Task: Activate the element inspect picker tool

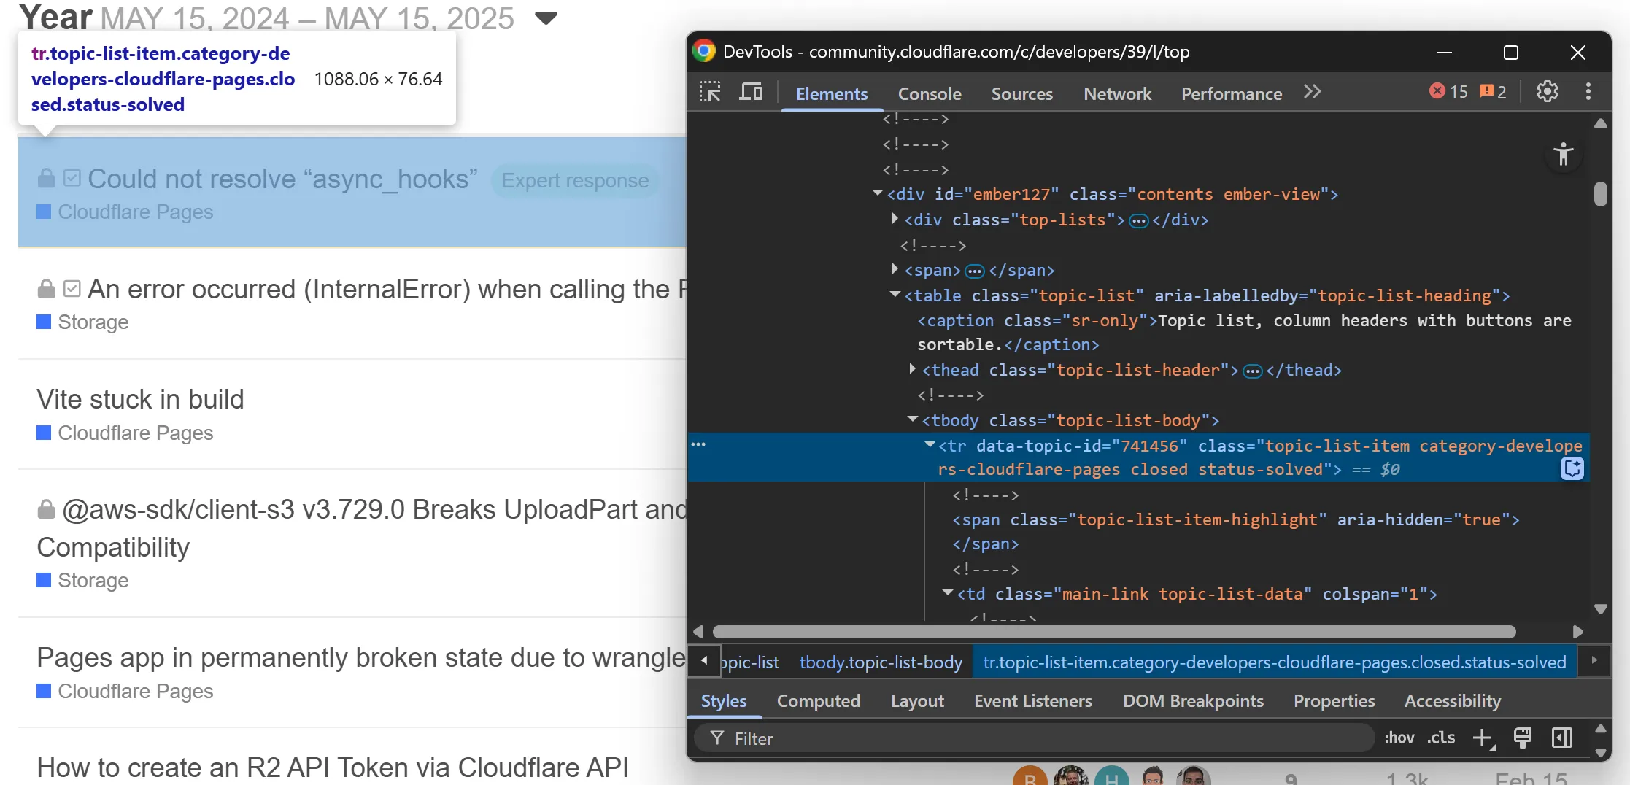Action: (x=710, y=93)
